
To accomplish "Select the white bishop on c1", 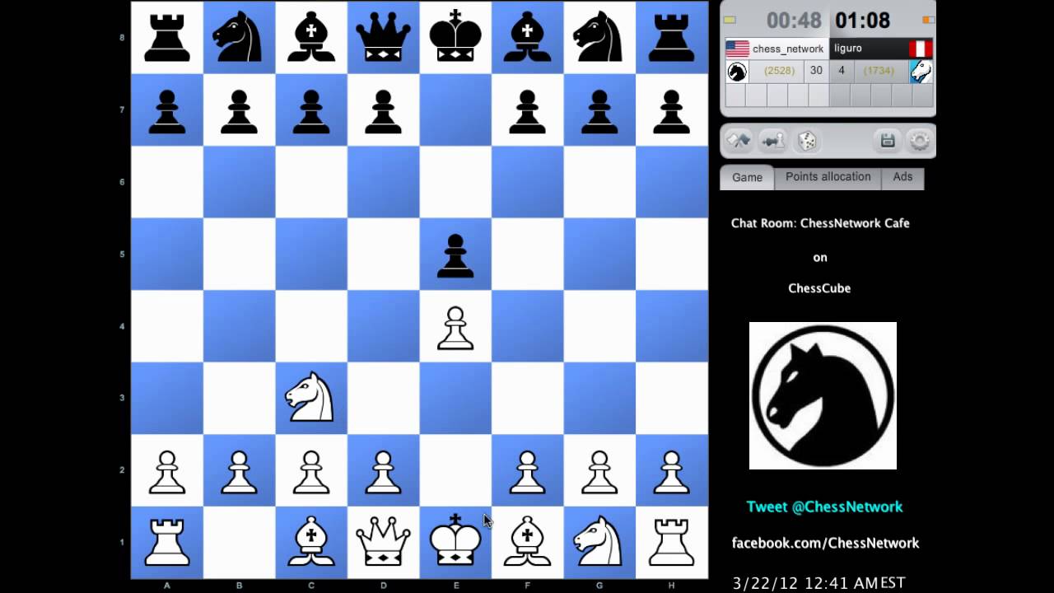I will point(311,542).
